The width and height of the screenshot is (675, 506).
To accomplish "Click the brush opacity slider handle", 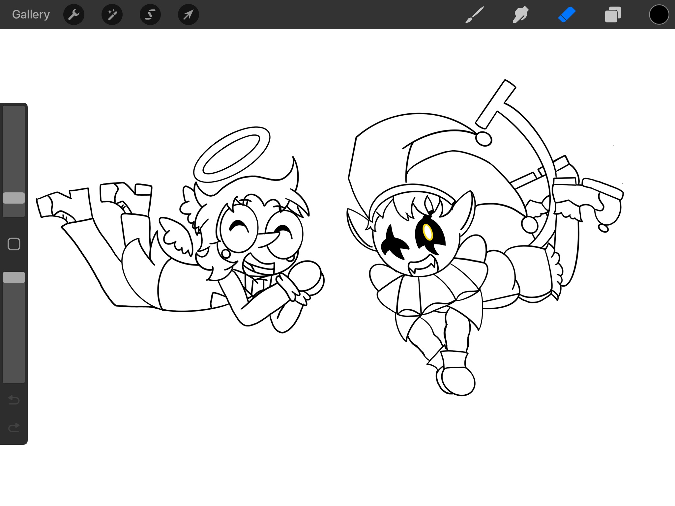I will point(14,277).
